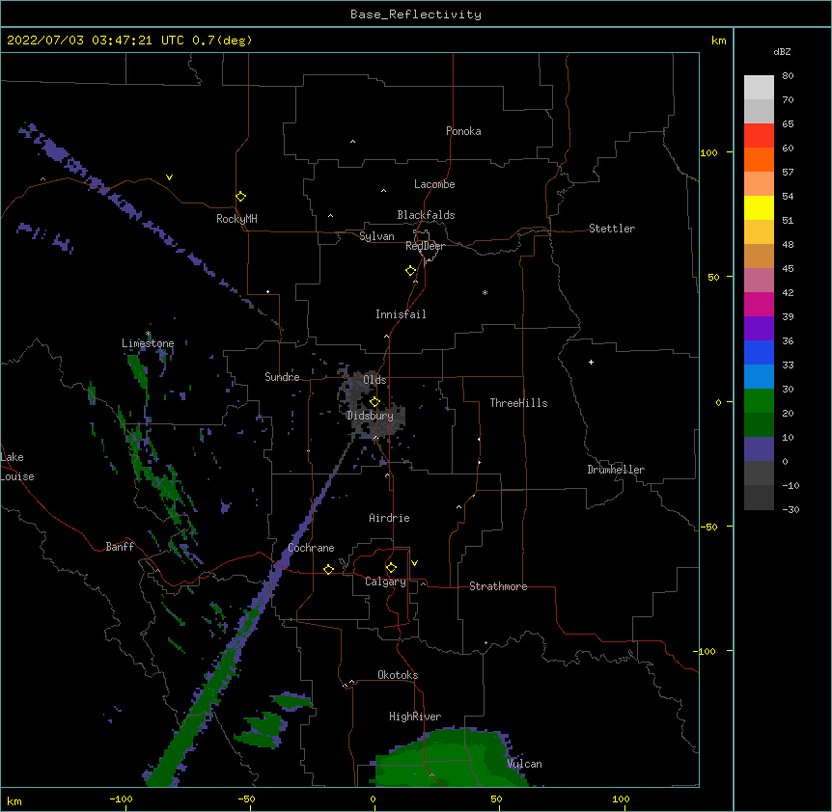Select the Innisfail label
The height and width of the screenshot is (812, 832).
(x=401, y=314)
